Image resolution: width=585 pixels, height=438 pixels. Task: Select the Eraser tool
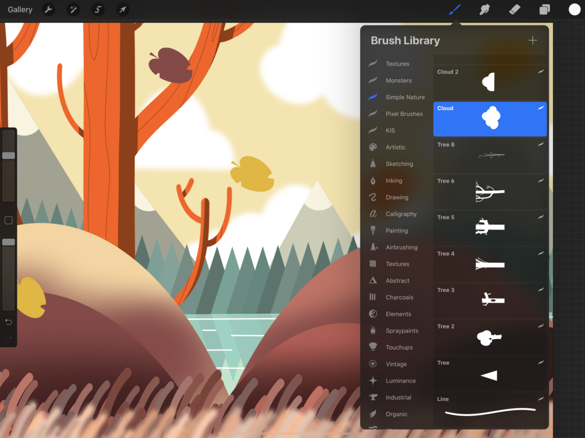point(515,9)
